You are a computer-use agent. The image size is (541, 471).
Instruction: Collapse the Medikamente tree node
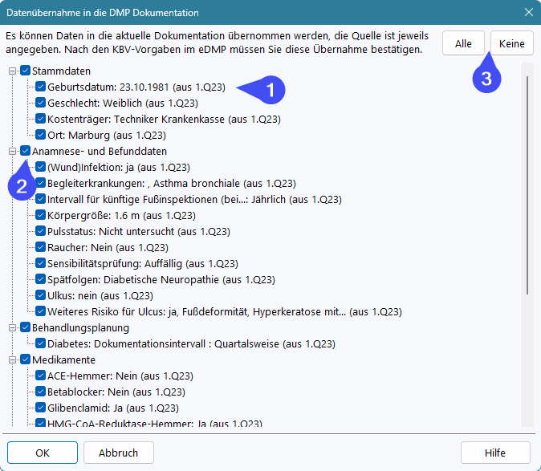click(x=13, y=359)
